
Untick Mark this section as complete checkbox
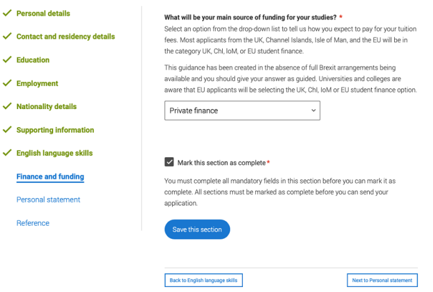point(169,162)
